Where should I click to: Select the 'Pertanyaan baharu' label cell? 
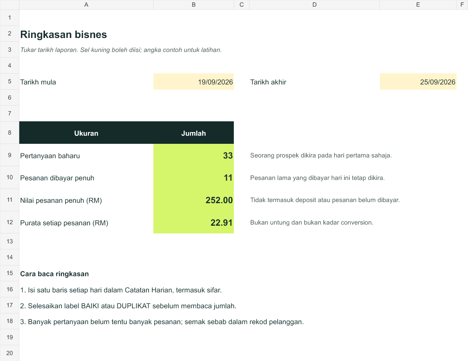(86, 155)
